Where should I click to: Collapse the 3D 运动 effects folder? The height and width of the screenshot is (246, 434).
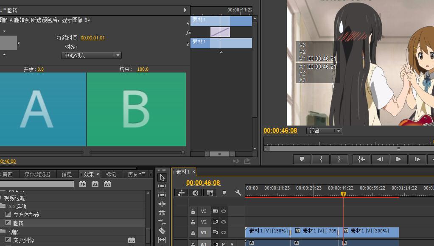(3, 207)
